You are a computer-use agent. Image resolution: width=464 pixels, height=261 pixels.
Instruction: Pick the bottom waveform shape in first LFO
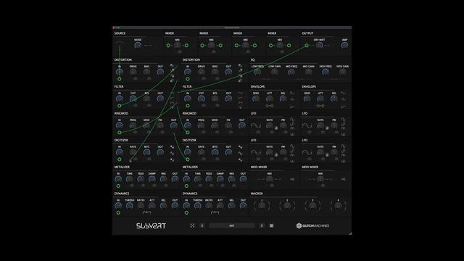tap(292, 134)
